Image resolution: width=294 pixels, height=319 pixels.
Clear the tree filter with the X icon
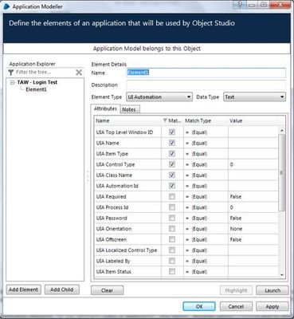[79, 73]
